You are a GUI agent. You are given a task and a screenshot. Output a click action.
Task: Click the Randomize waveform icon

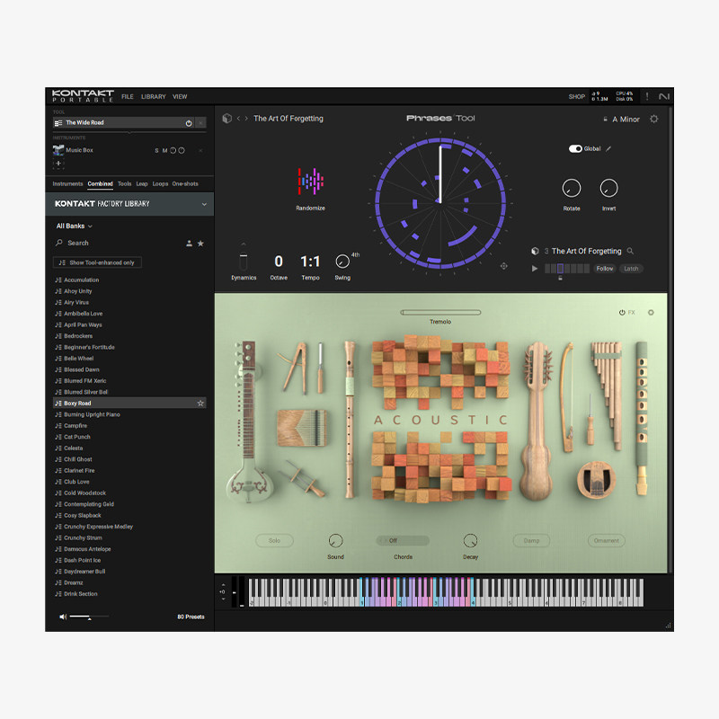[x=310, y=182]
